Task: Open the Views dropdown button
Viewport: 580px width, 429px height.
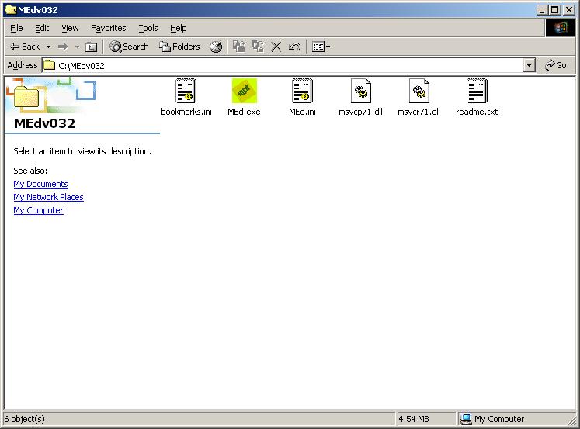Action: (321, 47)
